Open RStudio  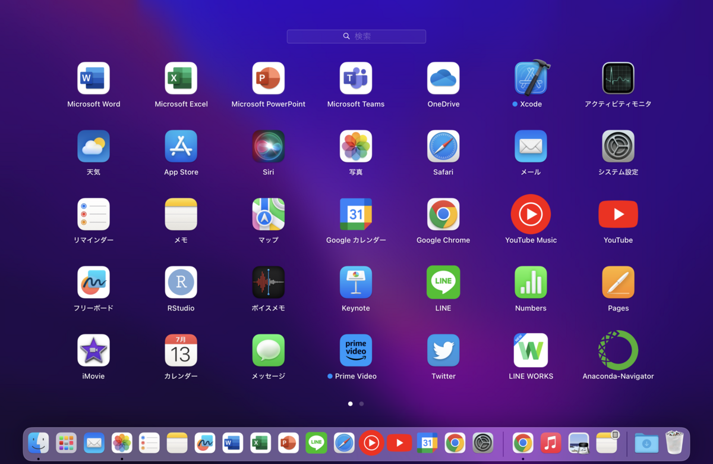pyautogui.click(x=181, y=282)
